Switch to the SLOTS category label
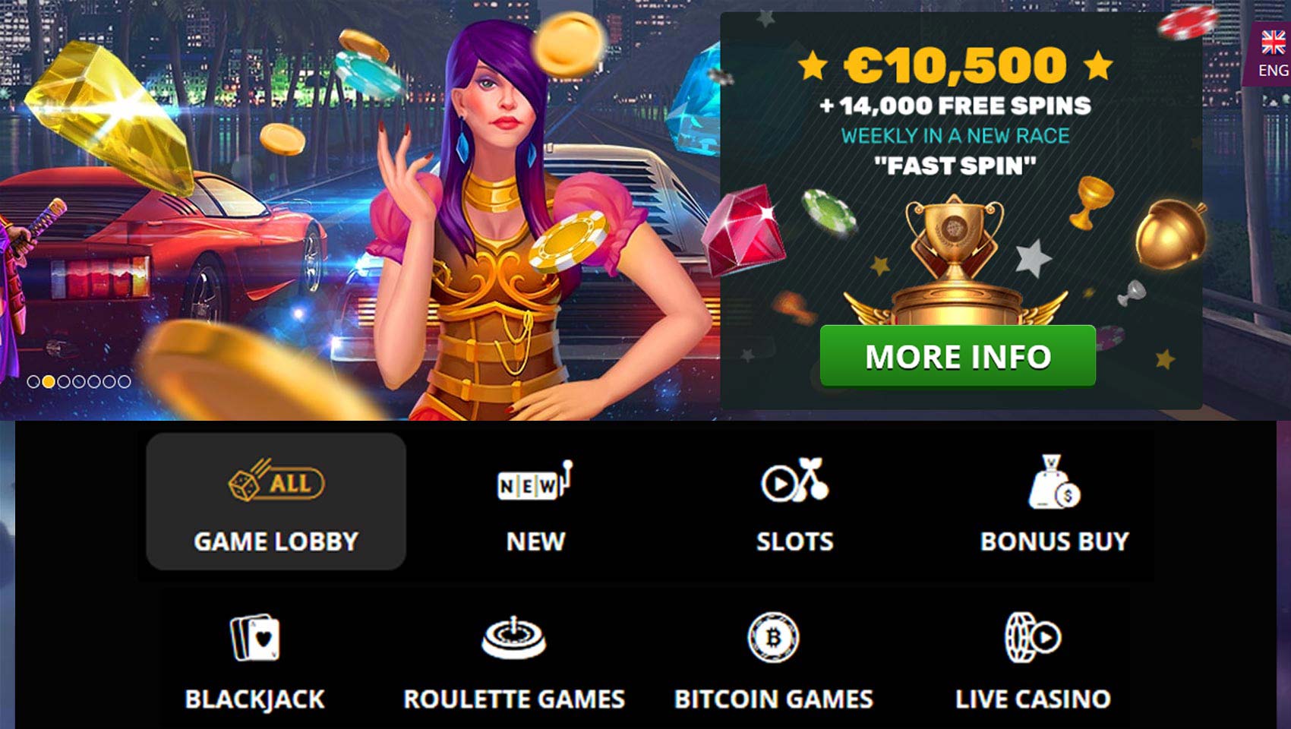 coord(794,541)
